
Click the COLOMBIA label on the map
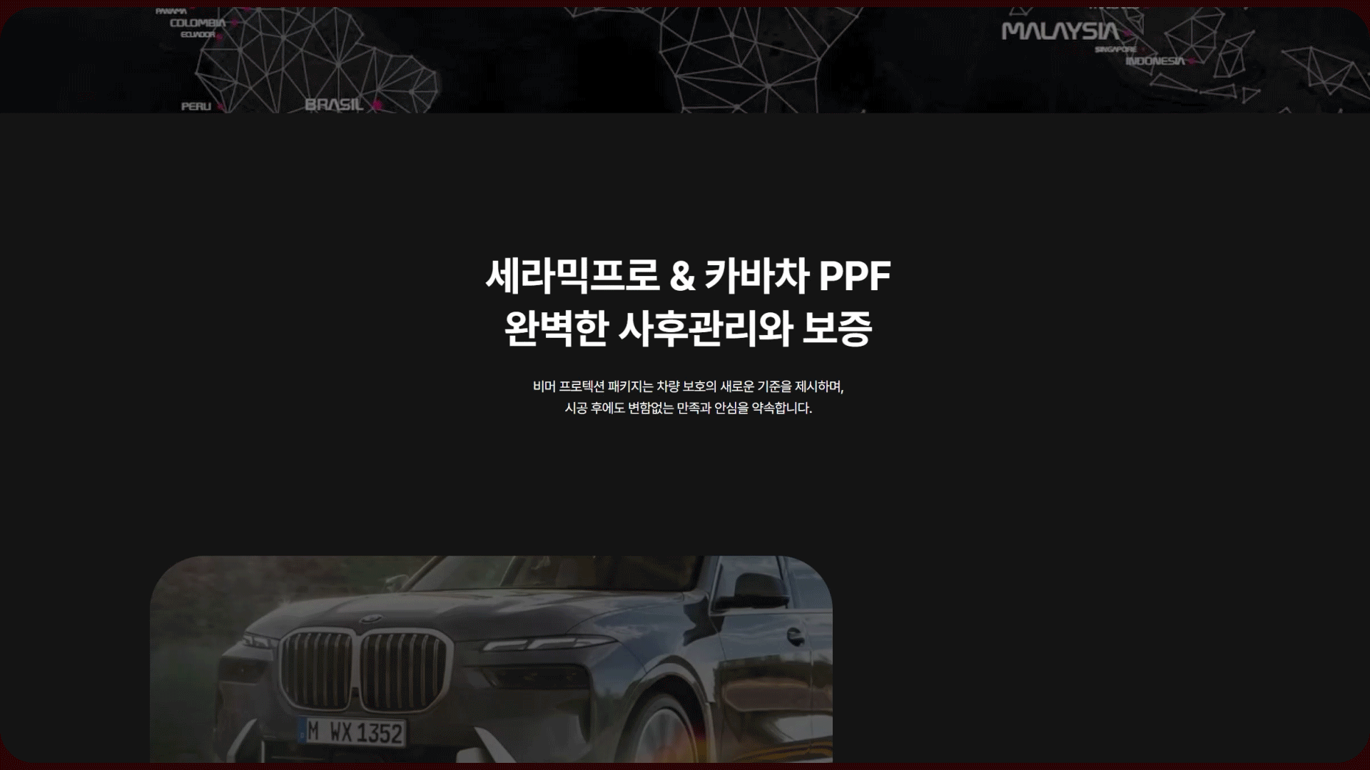point(198,23)
